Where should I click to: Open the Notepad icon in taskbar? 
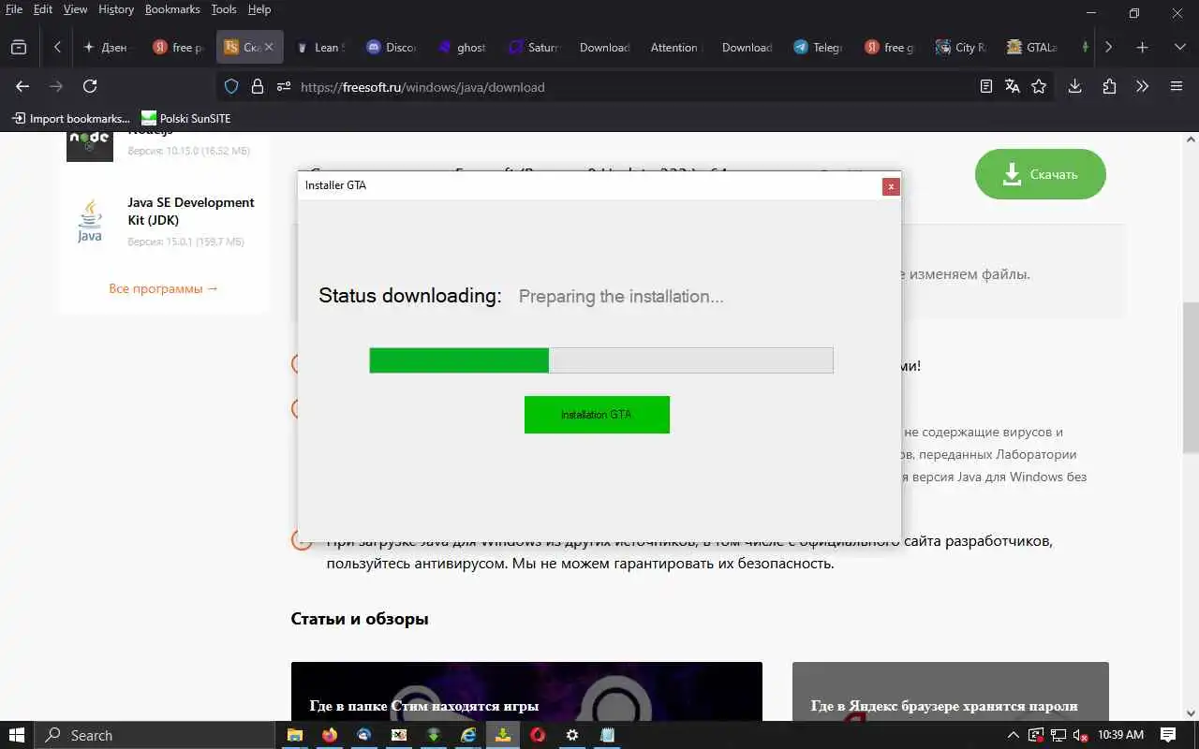607,735
